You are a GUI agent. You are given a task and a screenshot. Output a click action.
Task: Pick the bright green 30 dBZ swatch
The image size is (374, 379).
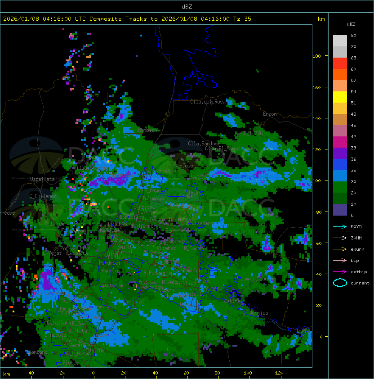coord(340,187)
